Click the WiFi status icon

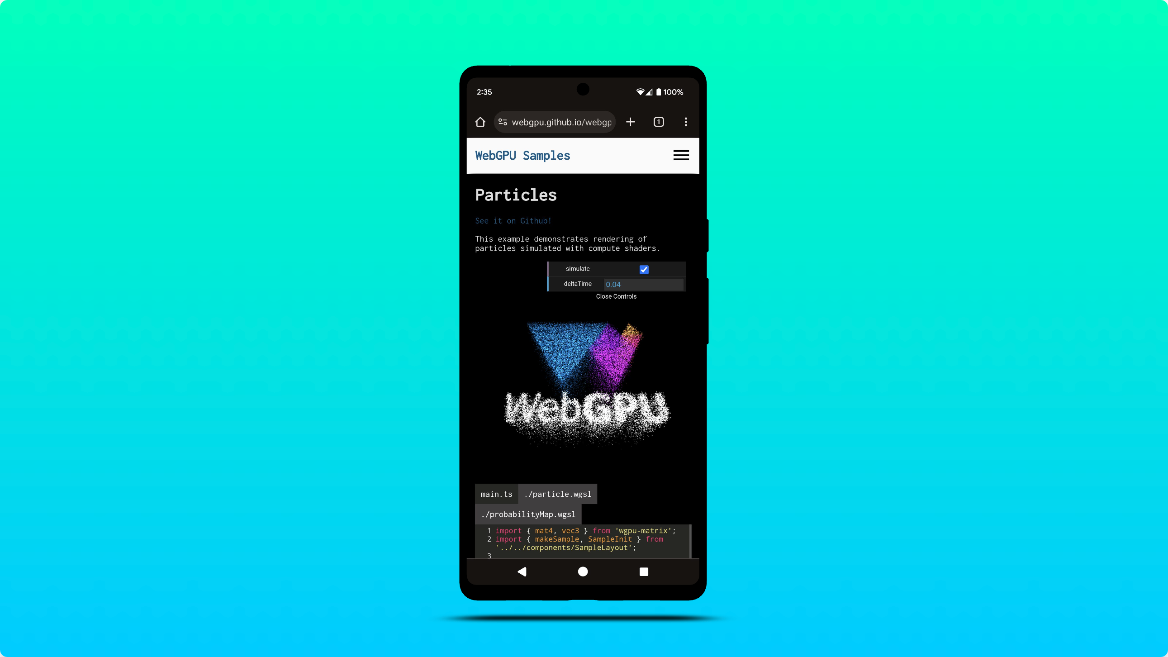coord(642,91)
